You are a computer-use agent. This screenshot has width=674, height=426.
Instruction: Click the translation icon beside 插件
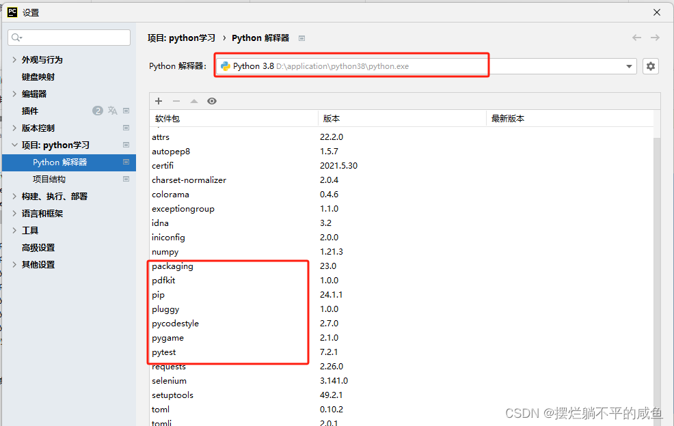tap(113, 111)
